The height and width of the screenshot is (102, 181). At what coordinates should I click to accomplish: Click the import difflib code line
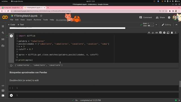[27, 36]
